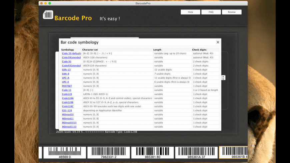This screenshot has width=290, height=163.
Task: Click the UPC-A link
Action: [x=66, y=78]
